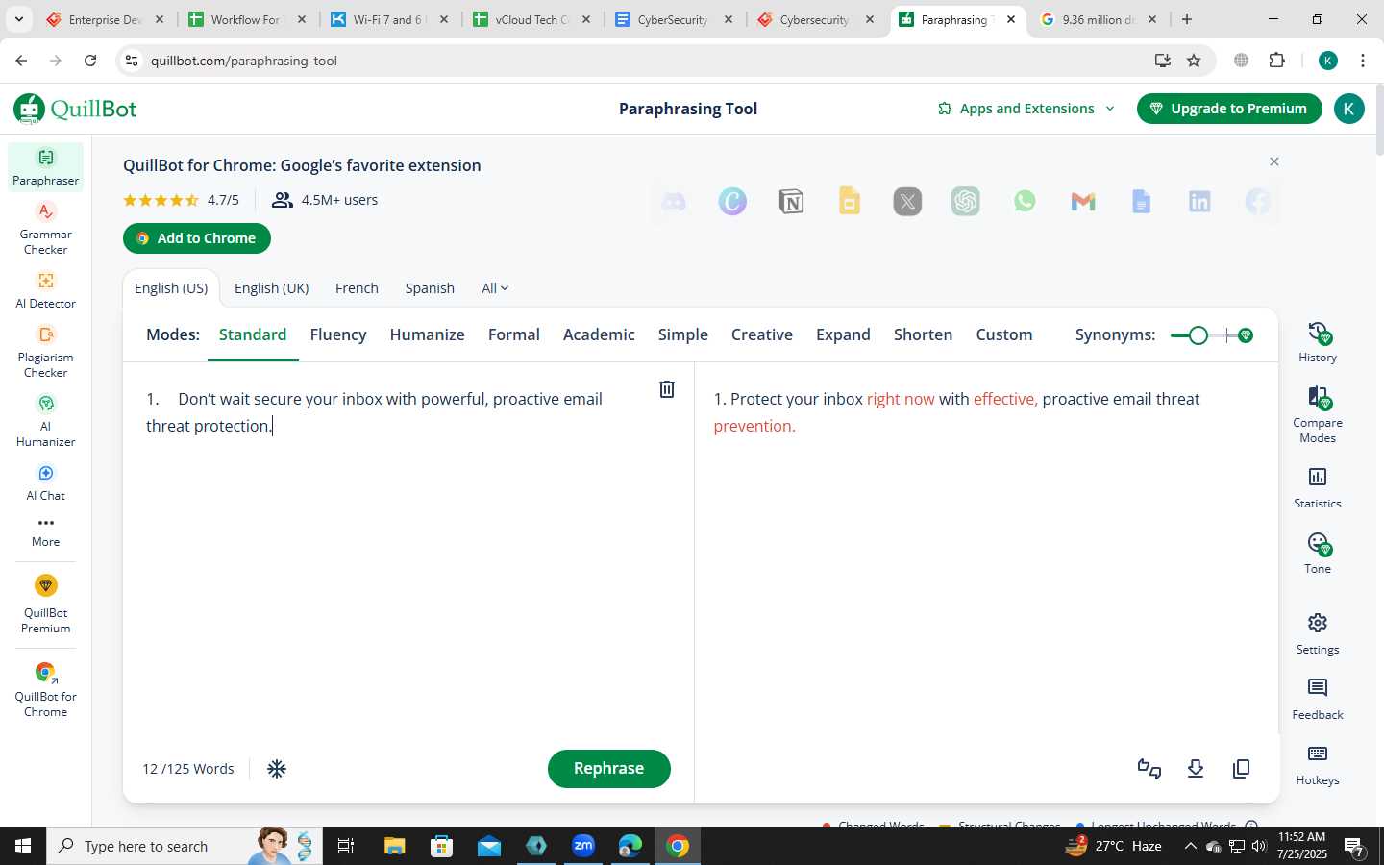
Task: Show keyboard Hotkeys
Action: 1317,765
